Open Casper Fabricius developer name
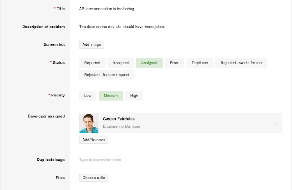The height and width of the screenshot is (190, 292). pyautogui.click(x=119, y=119)
